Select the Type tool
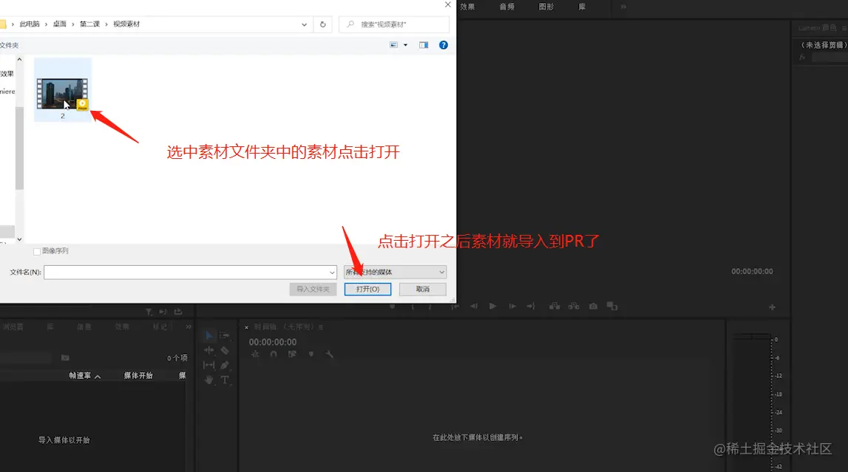This screenshot has height=472, width=848. (x=225, y=380)
